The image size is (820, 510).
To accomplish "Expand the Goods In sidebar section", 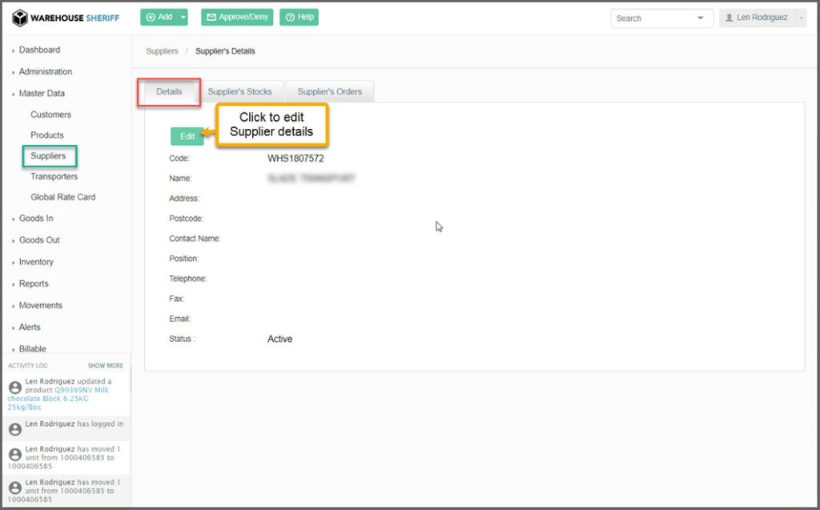I will (36, 218).
